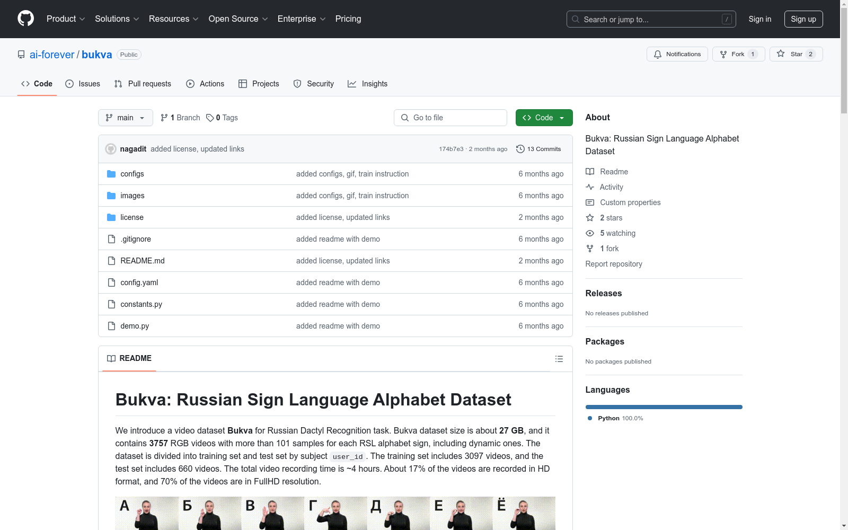Click the Sign up button
This screenshot has width=848, height=530.
(803, 19)
